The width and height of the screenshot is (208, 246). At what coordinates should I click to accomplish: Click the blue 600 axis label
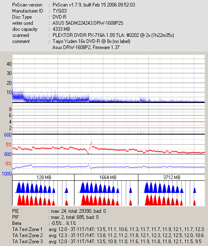click(x=8, y=135)
